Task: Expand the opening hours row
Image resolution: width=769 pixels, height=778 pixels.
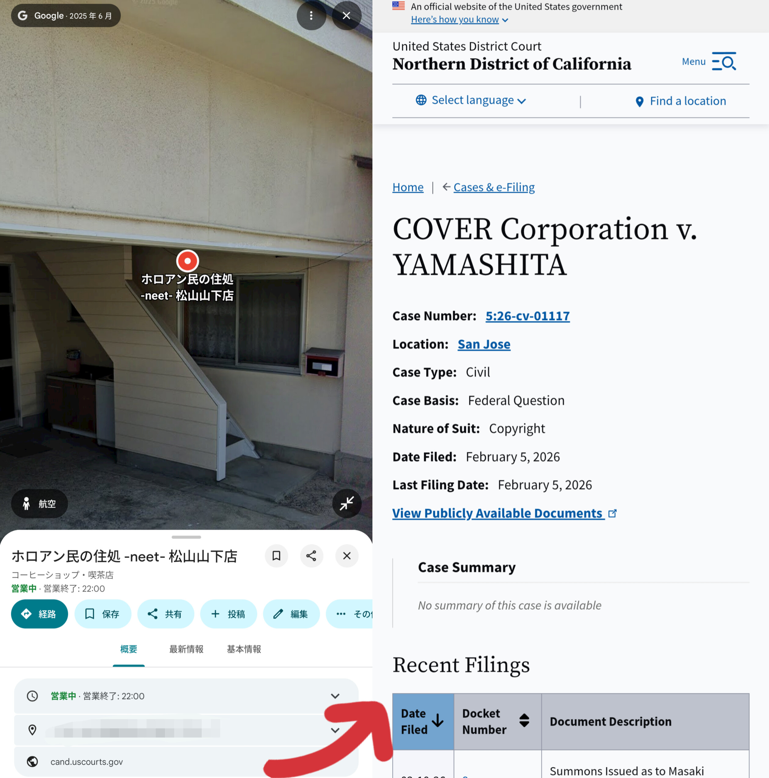Action: click(335, 696)
